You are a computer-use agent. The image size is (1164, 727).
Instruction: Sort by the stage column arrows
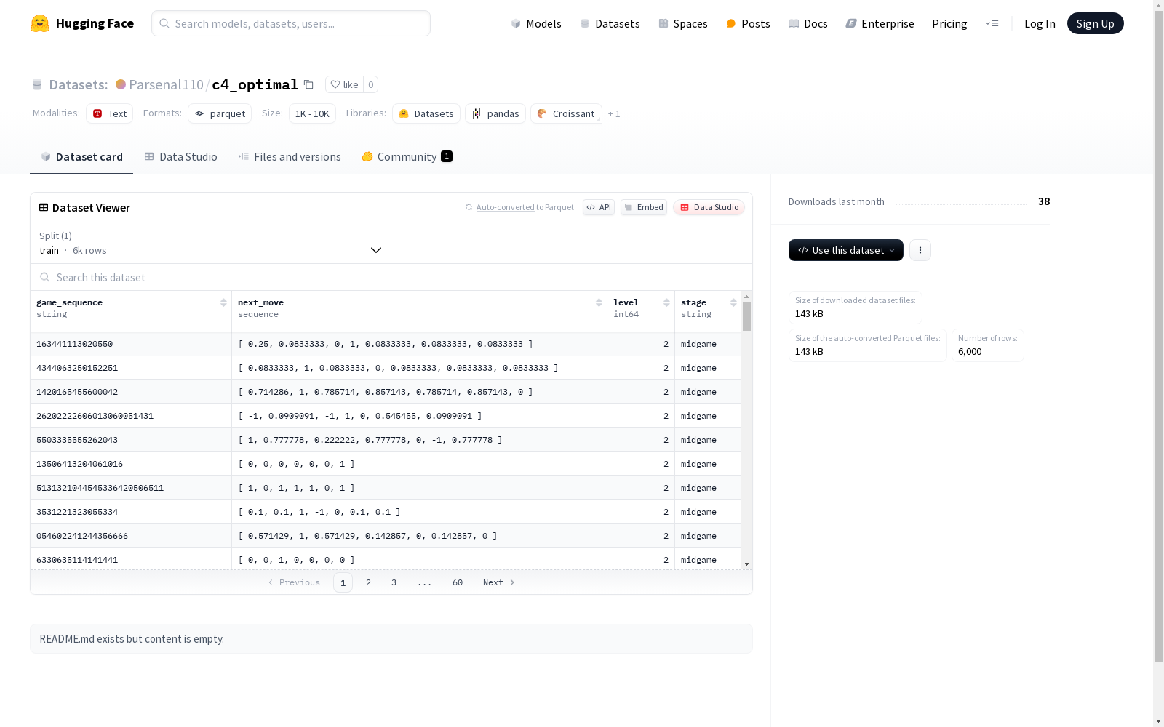click(x=733, y=302)
